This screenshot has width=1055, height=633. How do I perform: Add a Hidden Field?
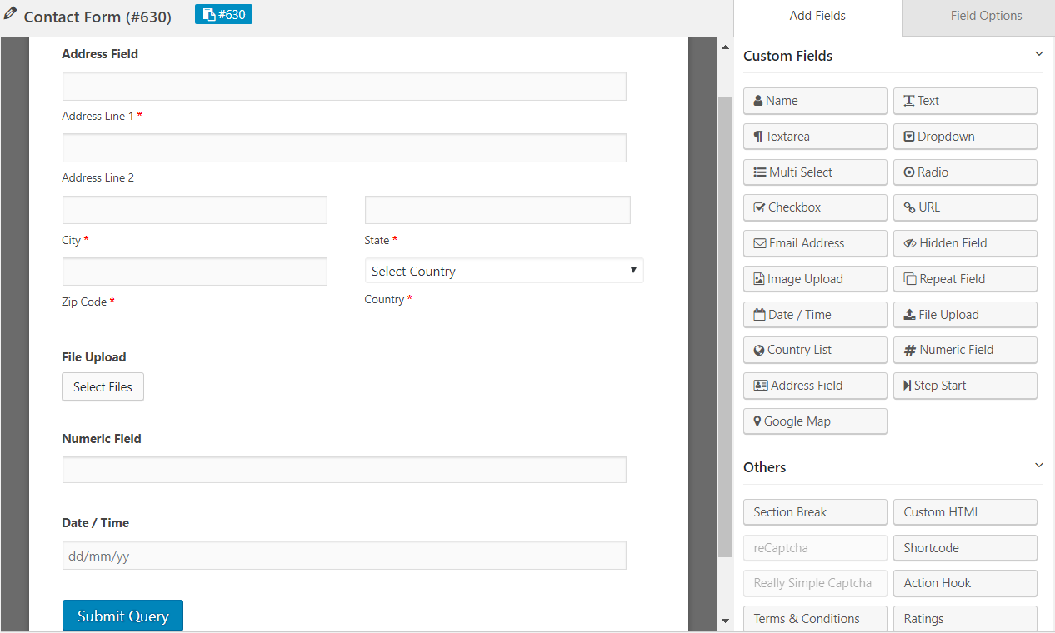[x=965, y=243]
